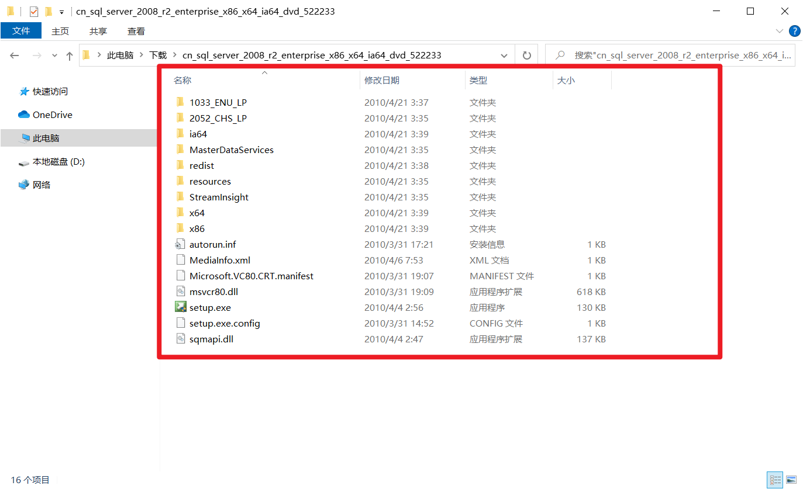Click the x86 folder icon
This screenshot has width=803, height=489.
pyautogui.click(x=180, y=228)
